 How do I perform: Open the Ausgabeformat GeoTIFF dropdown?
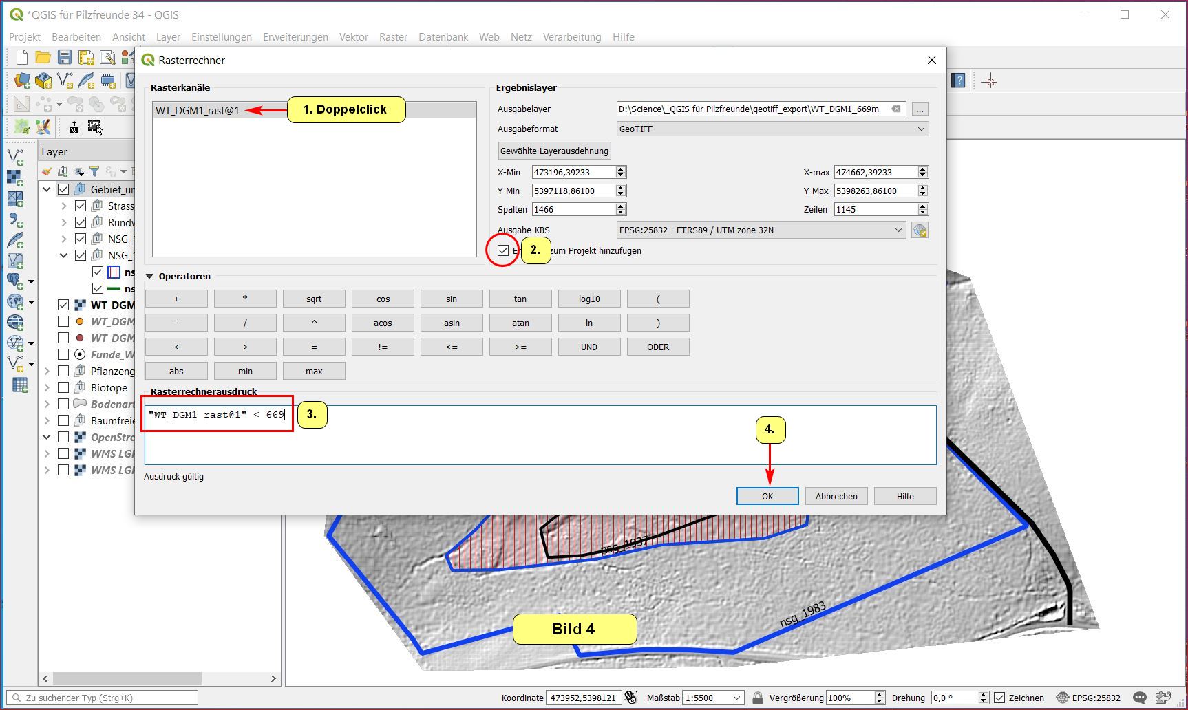coord(772,129)
